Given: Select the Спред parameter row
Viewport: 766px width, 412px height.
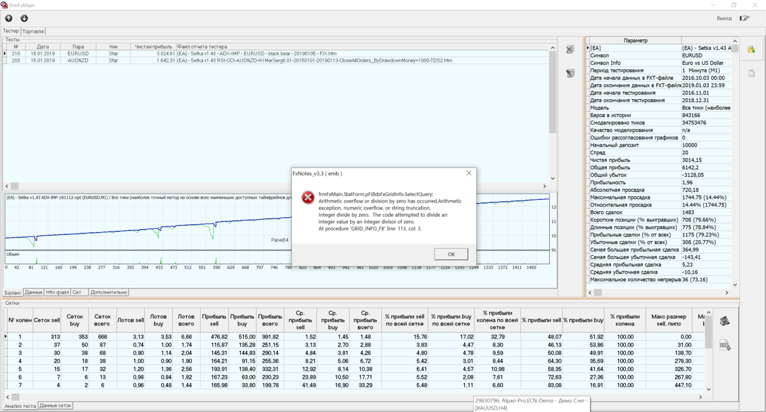Looking at the screenshot, I should (x=659, y=153).
